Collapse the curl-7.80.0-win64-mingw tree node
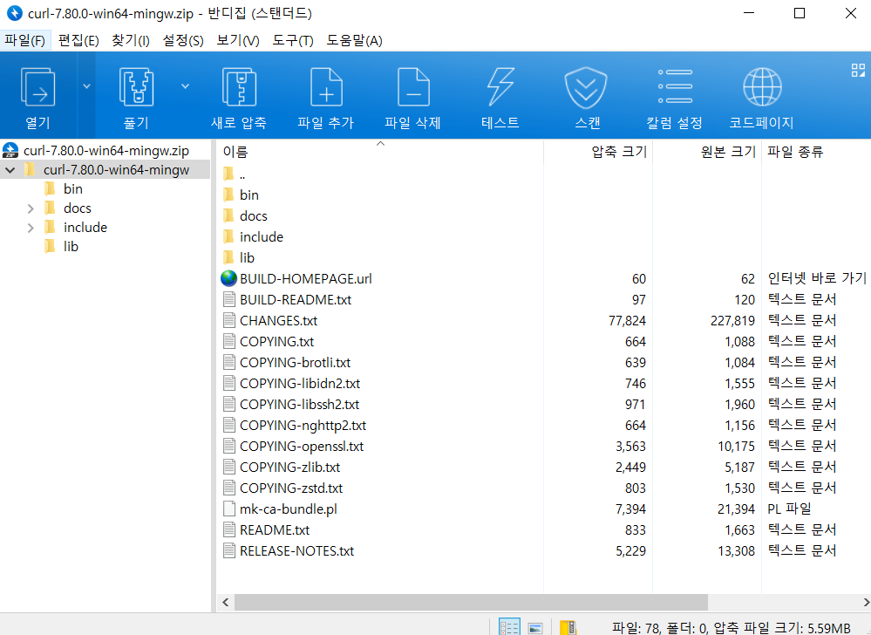871x635 pixels. pyautogui.click(x=10, y=170)
